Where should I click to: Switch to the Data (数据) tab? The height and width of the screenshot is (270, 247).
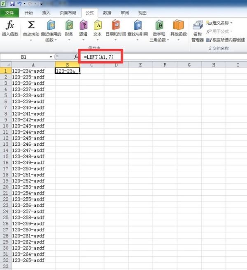click(x=107, y=13)
